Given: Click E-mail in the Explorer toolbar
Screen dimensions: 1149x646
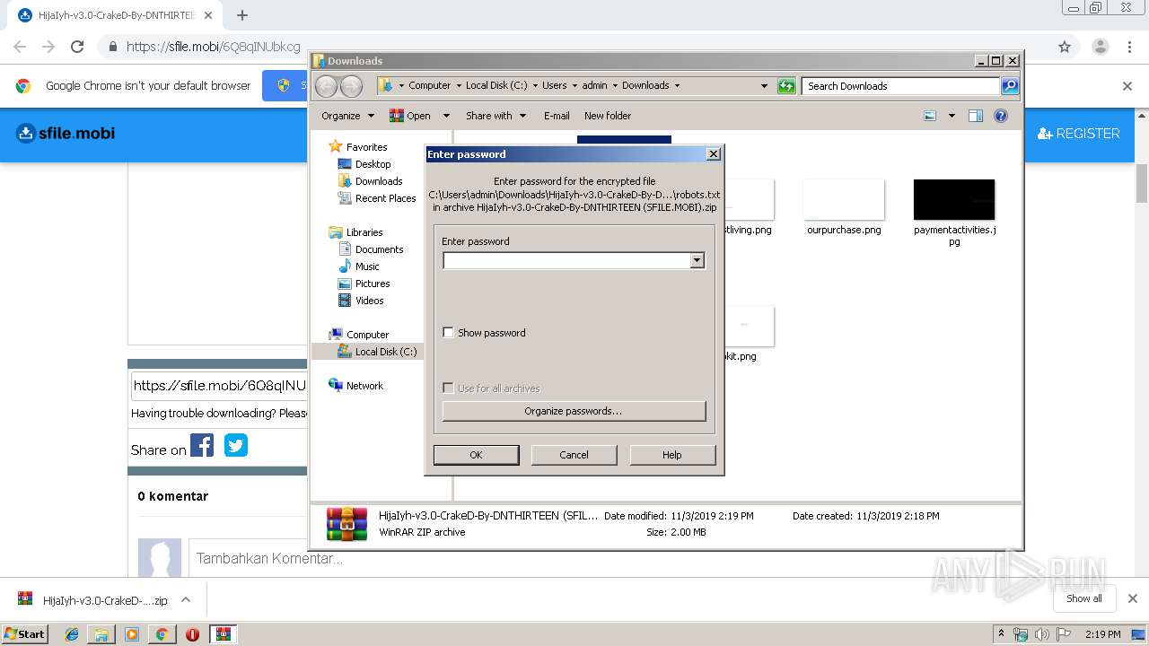Looking at the screenshot, I should (x=557, y=116).
